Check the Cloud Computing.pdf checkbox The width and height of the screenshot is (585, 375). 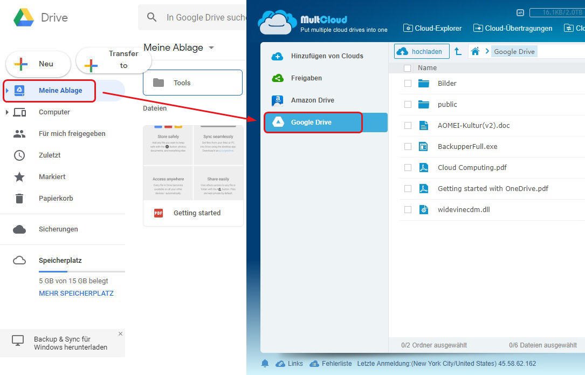tap(408, 168)
